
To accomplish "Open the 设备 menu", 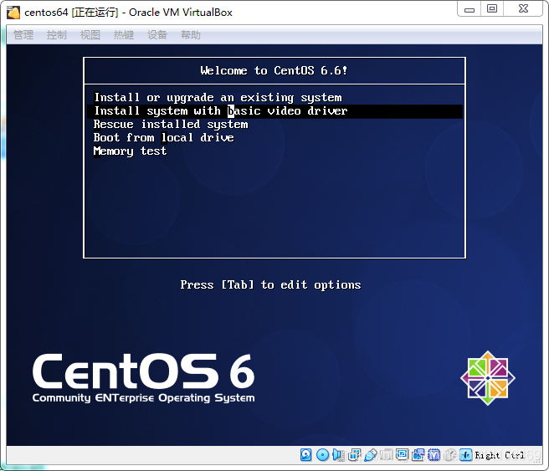I will coord(156,35).
